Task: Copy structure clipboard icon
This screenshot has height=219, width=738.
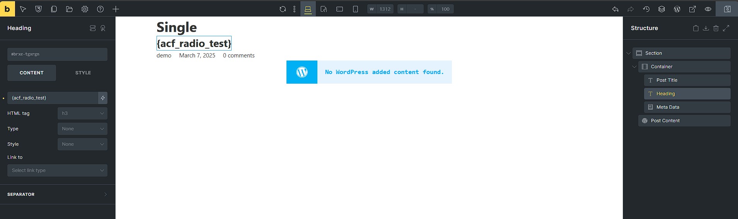Action: 696,28
